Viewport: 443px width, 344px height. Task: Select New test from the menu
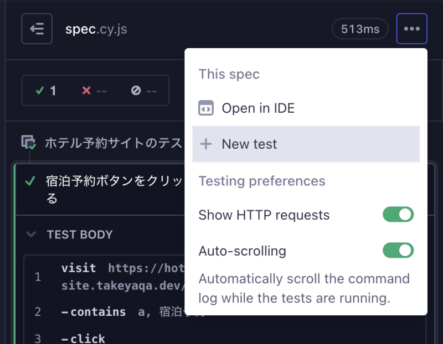pyautogui.click(x=249, y=144)
